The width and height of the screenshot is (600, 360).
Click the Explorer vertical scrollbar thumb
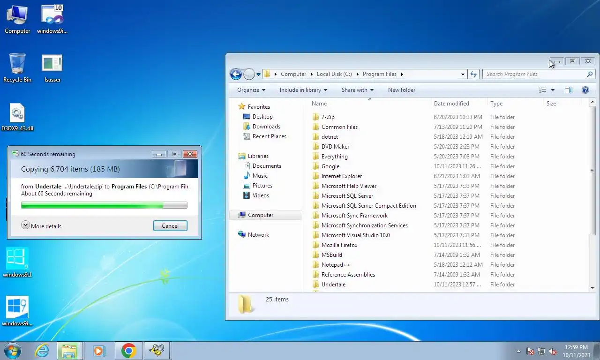(x=592, y=170)
